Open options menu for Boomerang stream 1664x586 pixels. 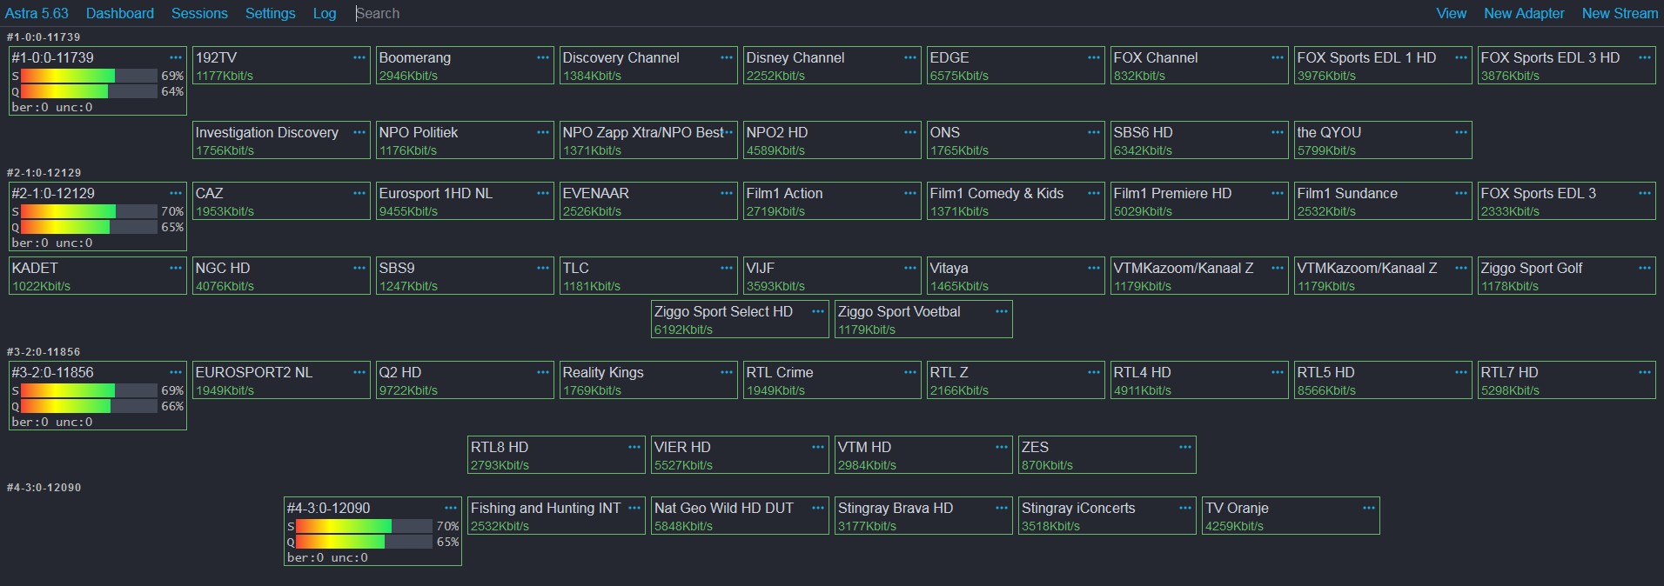(543, 57)
